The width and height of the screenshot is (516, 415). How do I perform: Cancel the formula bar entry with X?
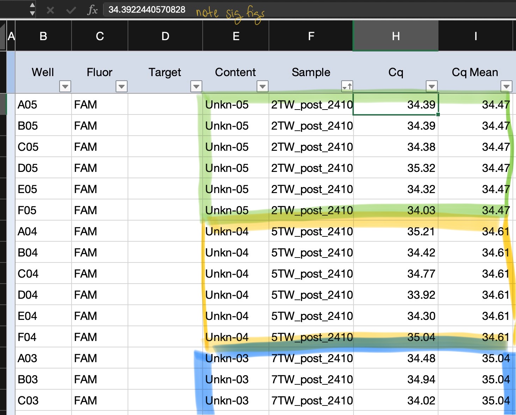coord(50,10)
